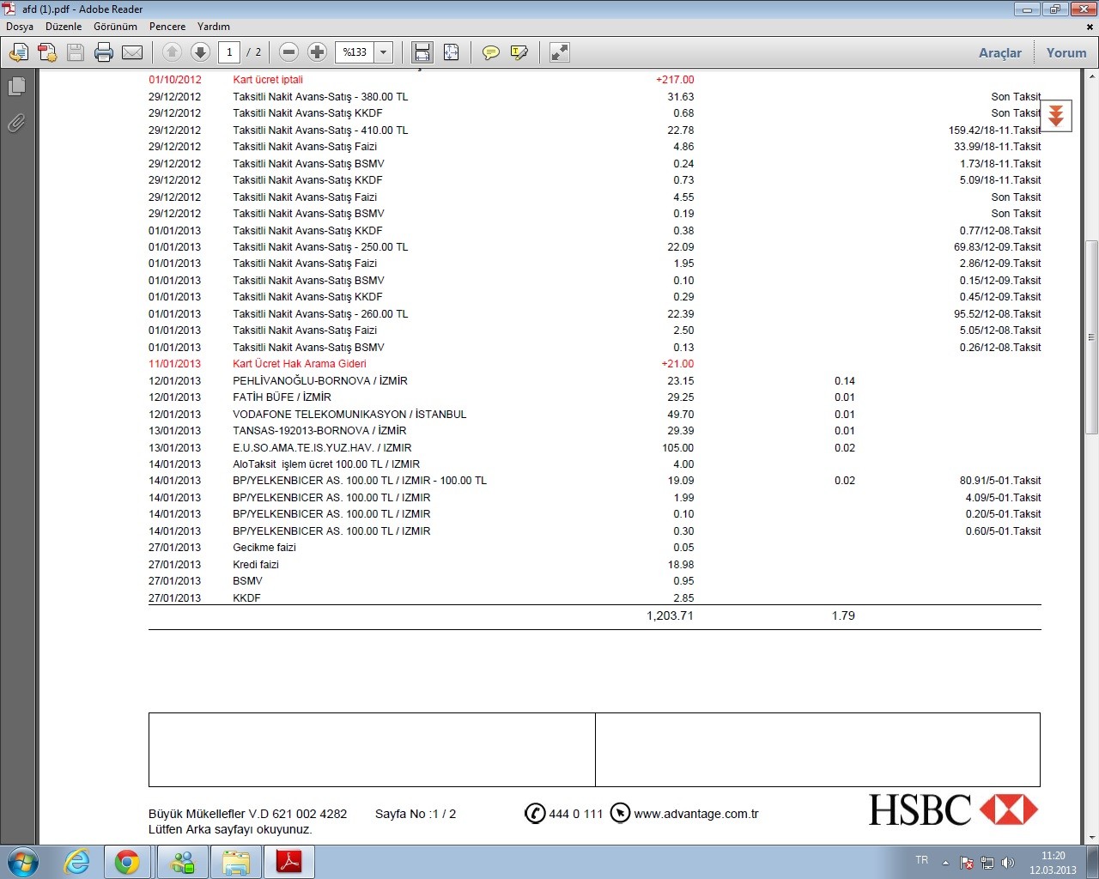This screenshot has height=879, width=1099.
Task: Go to previous page arrow button
Action: point(172,52)
